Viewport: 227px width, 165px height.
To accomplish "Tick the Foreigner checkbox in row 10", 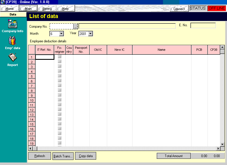I will [59, 100].
